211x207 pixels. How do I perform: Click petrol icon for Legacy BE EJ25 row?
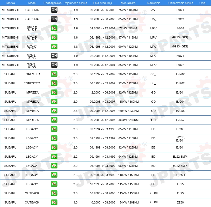coord(54,184)
